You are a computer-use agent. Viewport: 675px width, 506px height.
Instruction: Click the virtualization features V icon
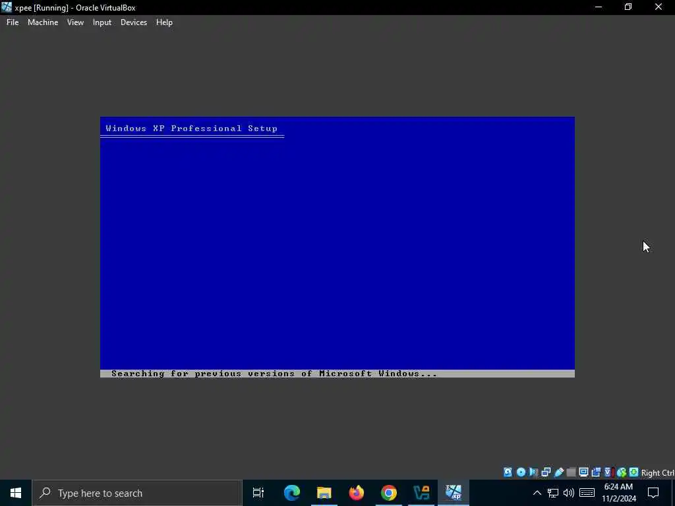pos(608,472)
